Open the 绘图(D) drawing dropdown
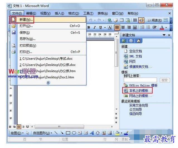This screenshot has height=148, width=178. tap(17, 133)
